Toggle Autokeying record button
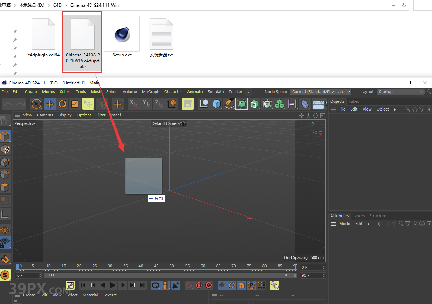 click(x=199, y=285)
